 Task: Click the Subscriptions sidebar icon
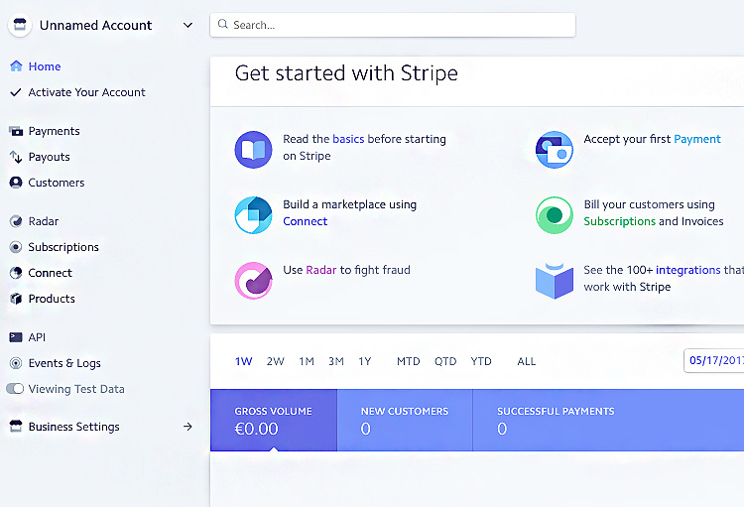(16, 247)
